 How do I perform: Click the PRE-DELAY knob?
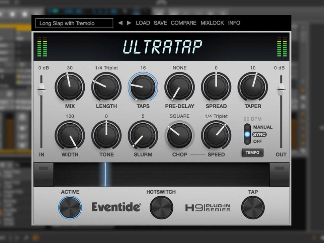pos(179,87)
